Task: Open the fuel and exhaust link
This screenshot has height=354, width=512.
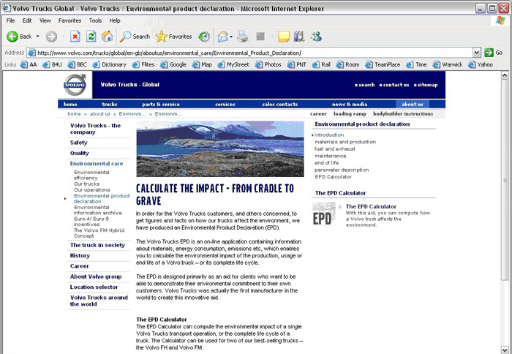Action: point(335,149)
